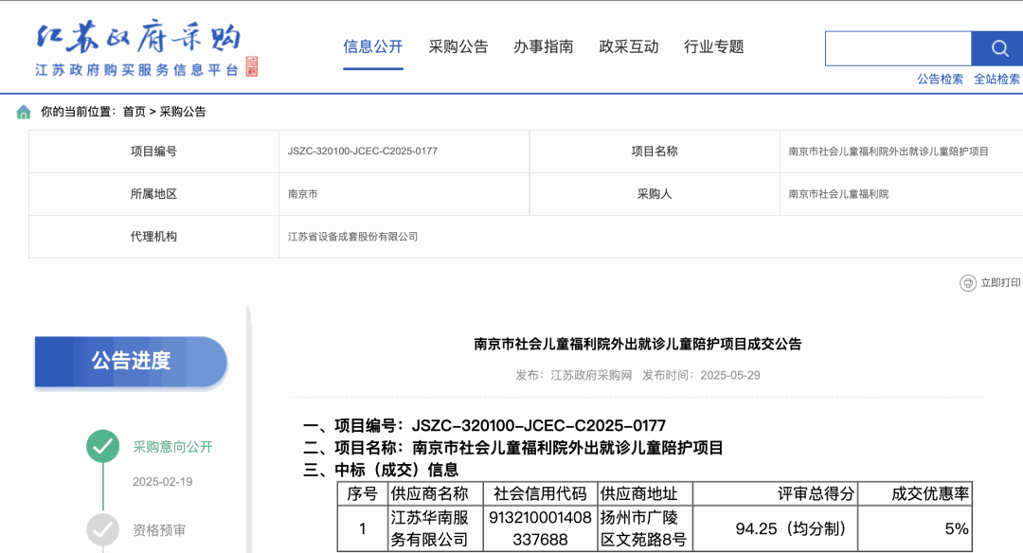
Task: Click the green checkmark for 采购意向公开
Action: click(102, 446)
